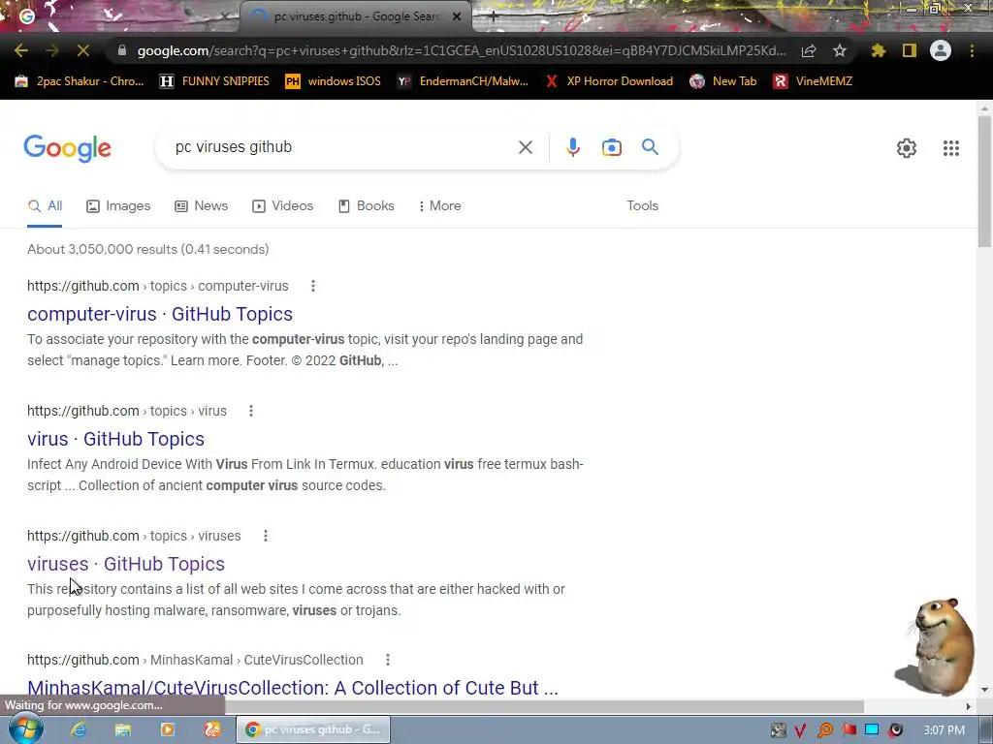Open the Google apps grid

(950, 148)
